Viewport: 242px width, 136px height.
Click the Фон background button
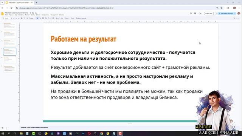[62, 18]
